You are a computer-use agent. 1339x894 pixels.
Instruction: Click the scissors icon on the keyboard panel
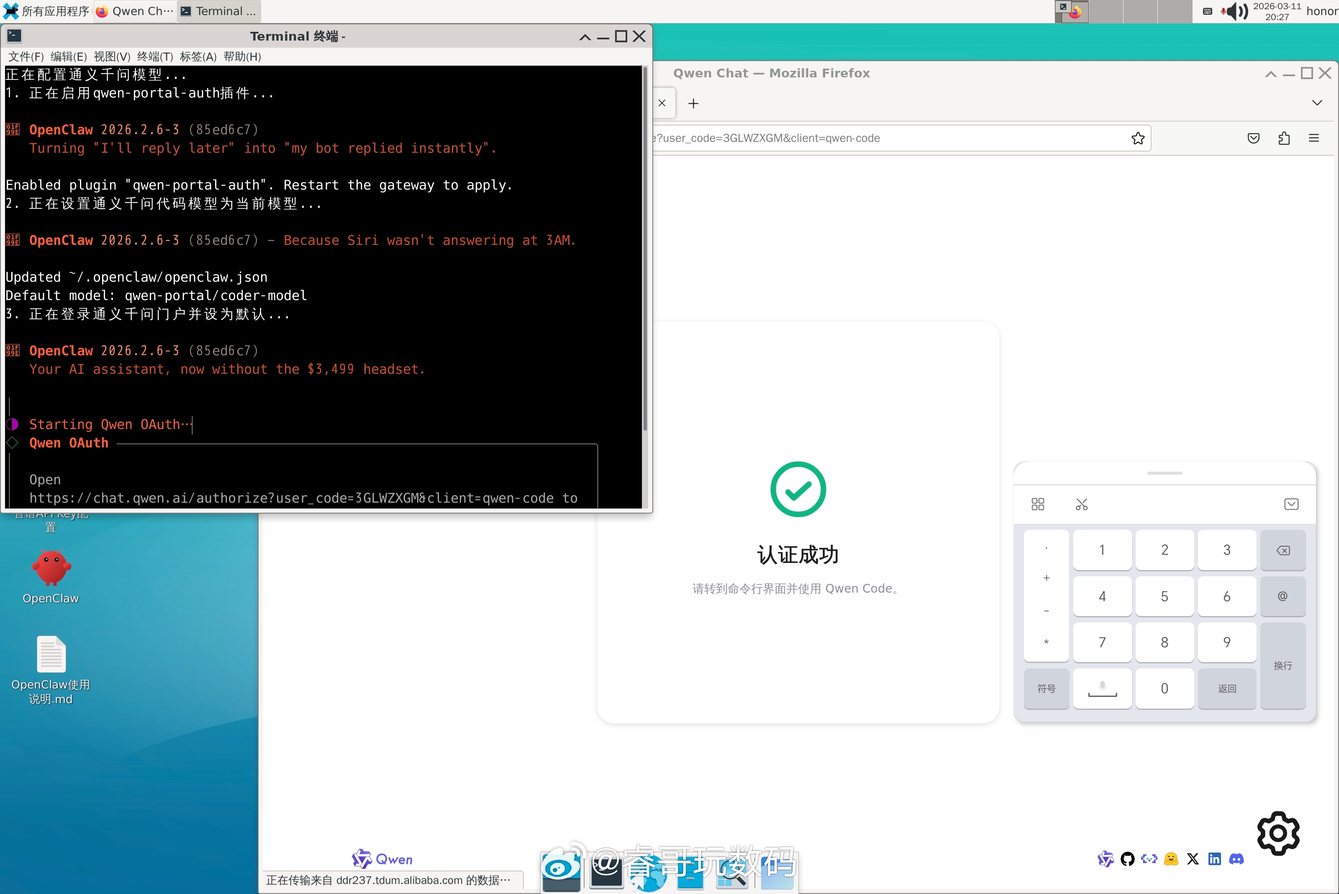tap(1081, 504)
